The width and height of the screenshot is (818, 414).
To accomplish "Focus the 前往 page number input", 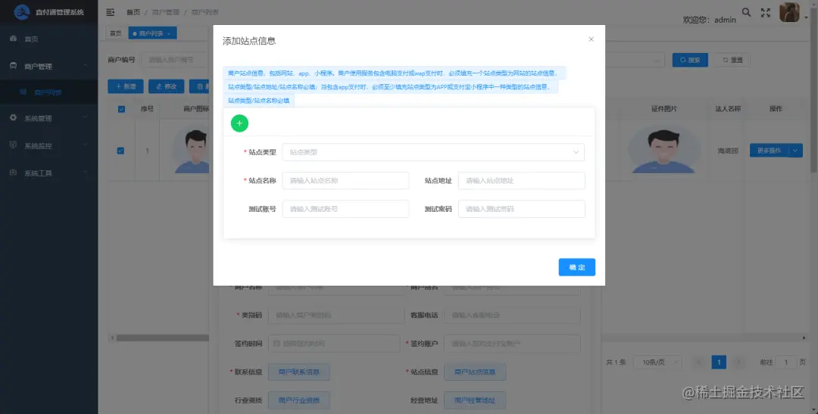I will pyautogui.click(x=785, y=362).
